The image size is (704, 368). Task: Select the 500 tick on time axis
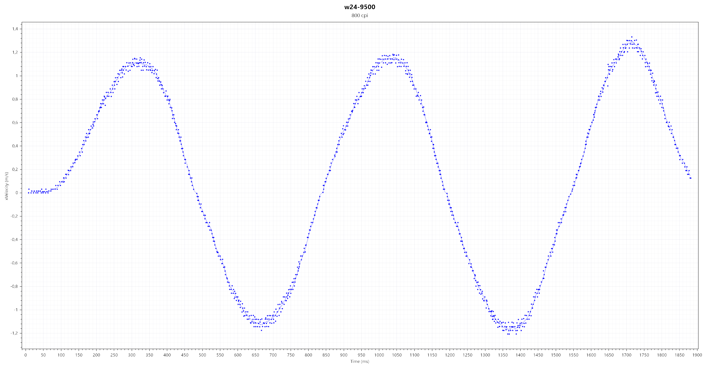(202, 355)
